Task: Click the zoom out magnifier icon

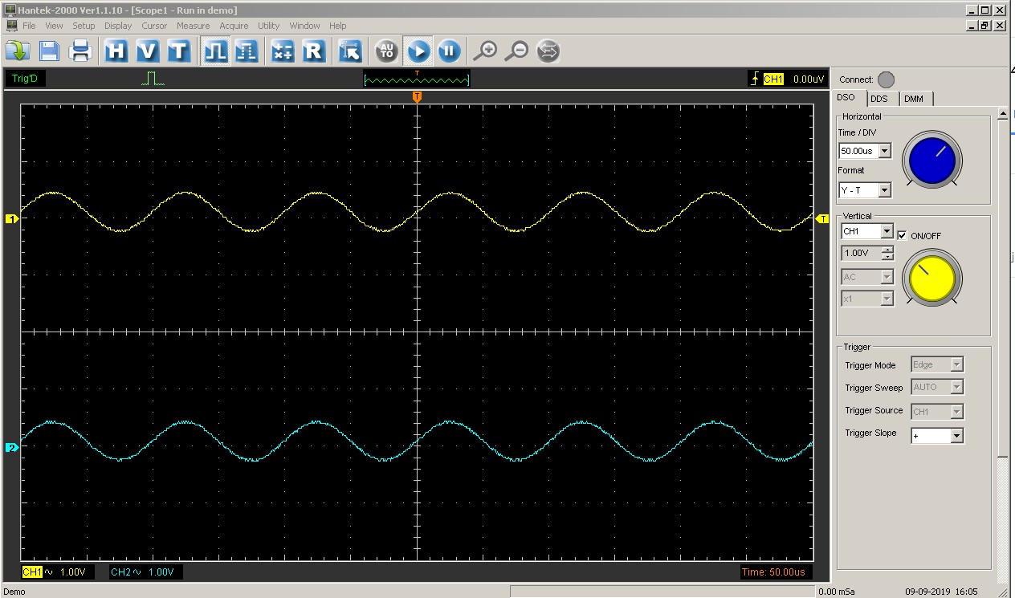Action: [x=517, y=51]
